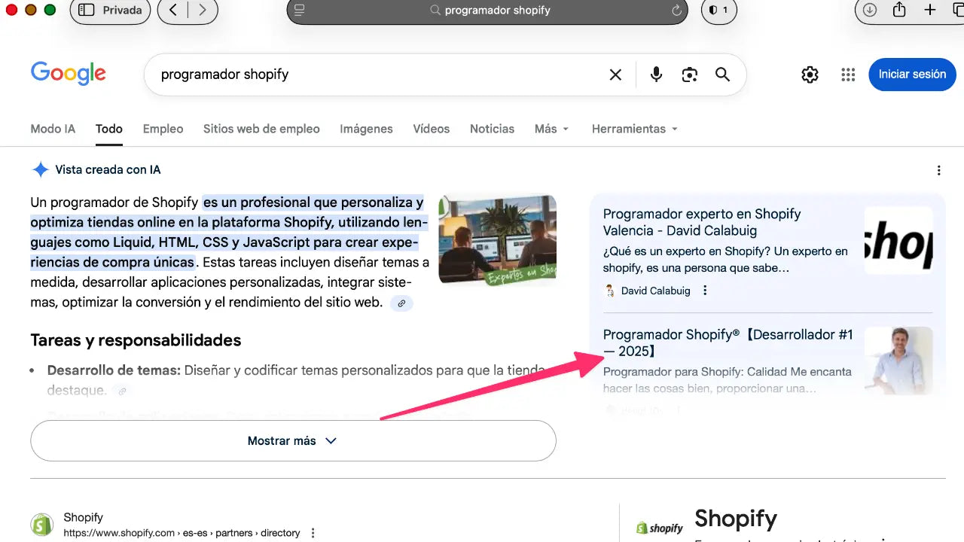The image size is (964, 542).
Task: Switch to the Imágenes tab
Action: 366,129
